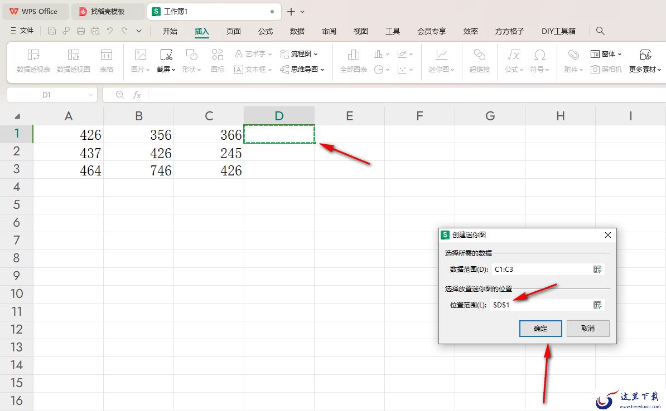Screen dimensions: 666x411
Task: Insert a Mind Map (思维导图)
Action: (302, 69)
